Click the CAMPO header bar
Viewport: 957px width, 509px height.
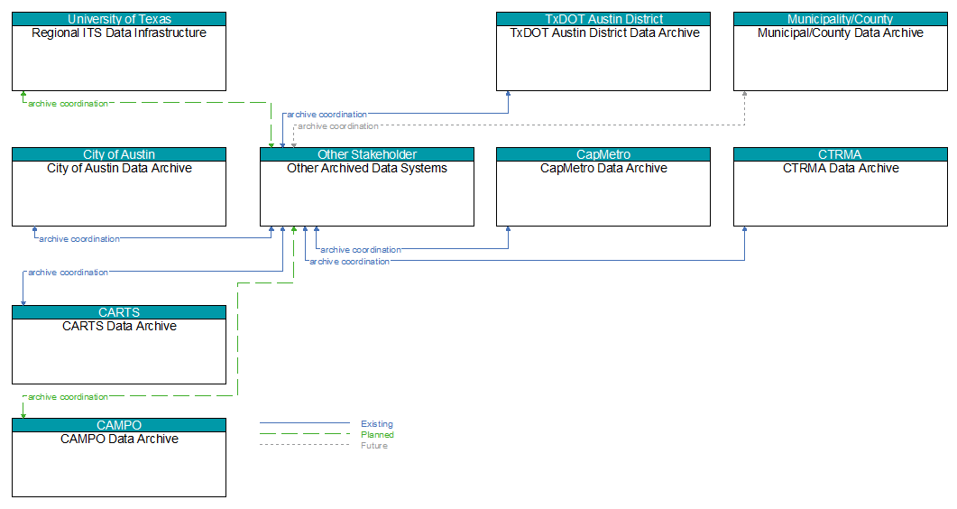[119, 425]
